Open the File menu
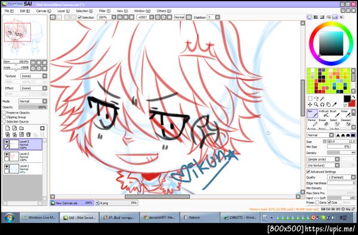The height and width of the screenshot is (235, 358). (9, 11)
